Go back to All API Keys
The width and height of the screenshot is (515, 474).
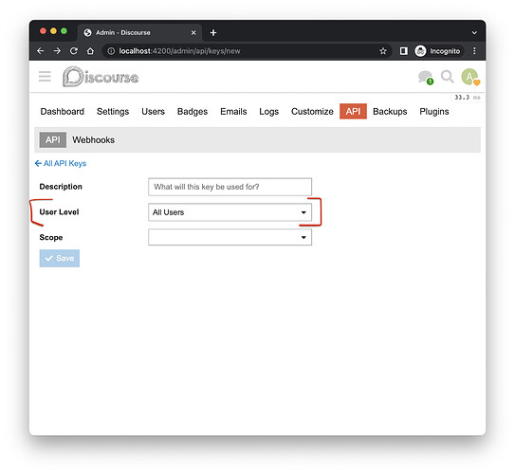[x=61, y=163]
